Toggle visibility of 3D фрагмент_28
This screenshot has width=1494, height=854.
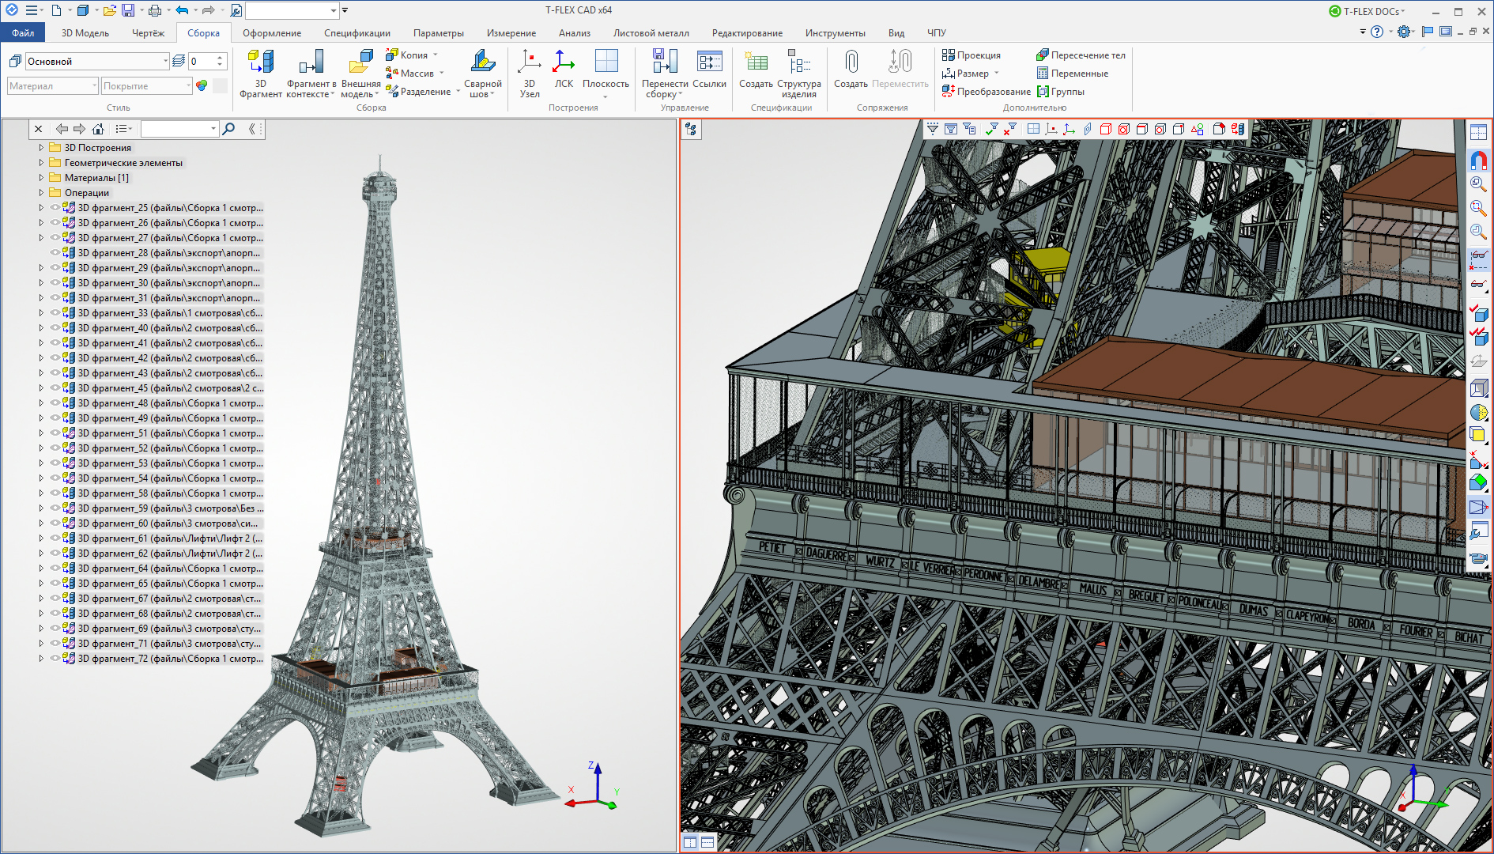(55, 252)
